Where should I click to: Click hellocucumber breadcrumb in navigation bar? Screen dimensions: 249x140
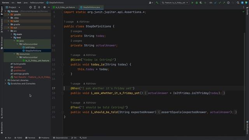(x=37, y=3)
